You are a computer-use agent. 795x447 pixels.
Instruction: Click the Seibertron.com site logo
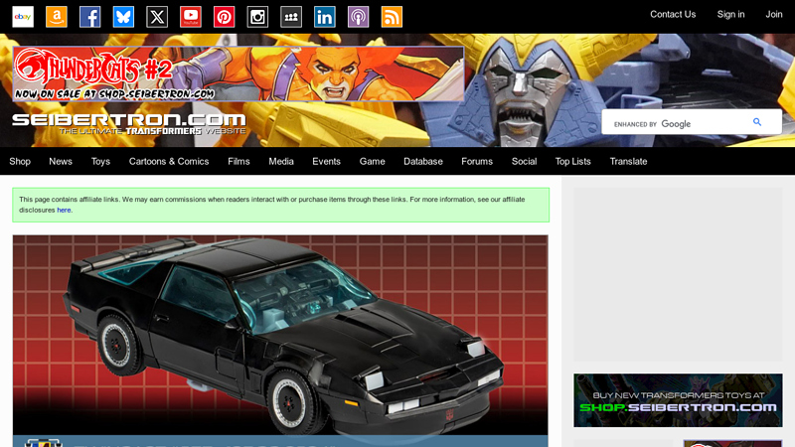pos(129,124)
